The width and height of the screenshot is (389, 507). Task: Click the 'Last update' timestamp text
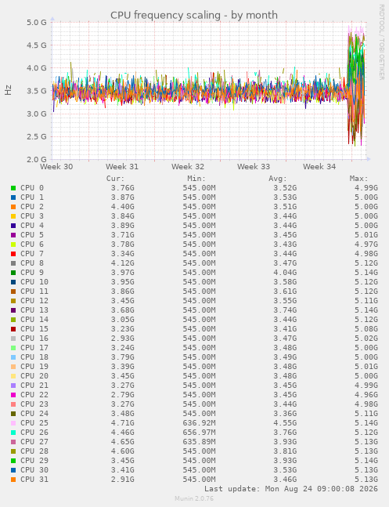click(x=291, y=489)
